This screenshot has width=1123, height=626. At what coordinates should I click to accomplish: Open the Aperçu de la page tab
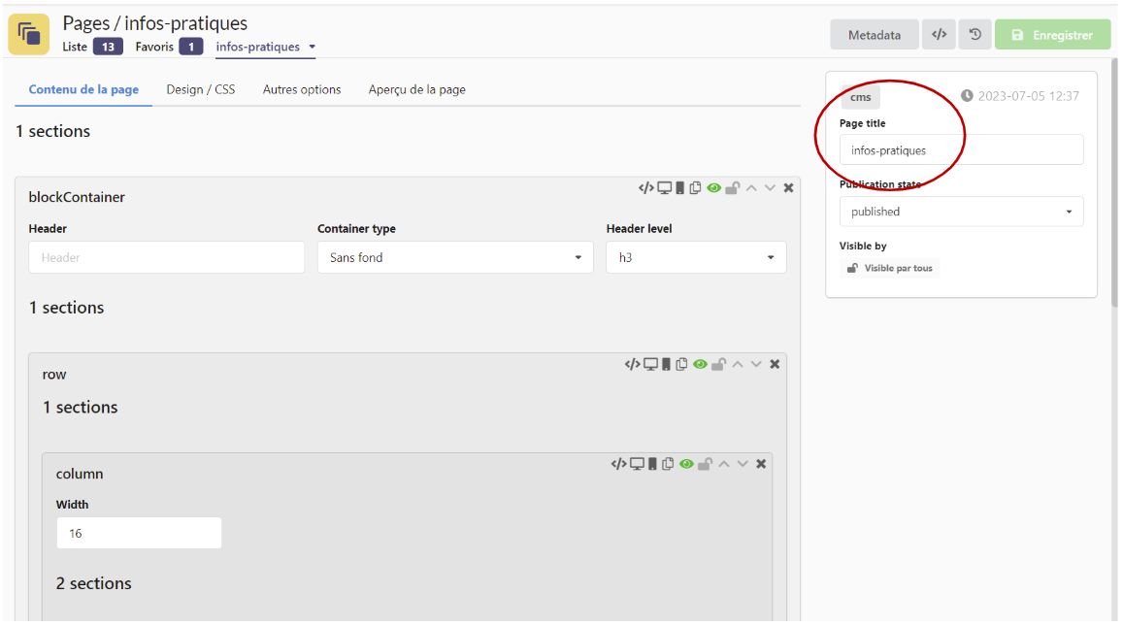(416, 89)
